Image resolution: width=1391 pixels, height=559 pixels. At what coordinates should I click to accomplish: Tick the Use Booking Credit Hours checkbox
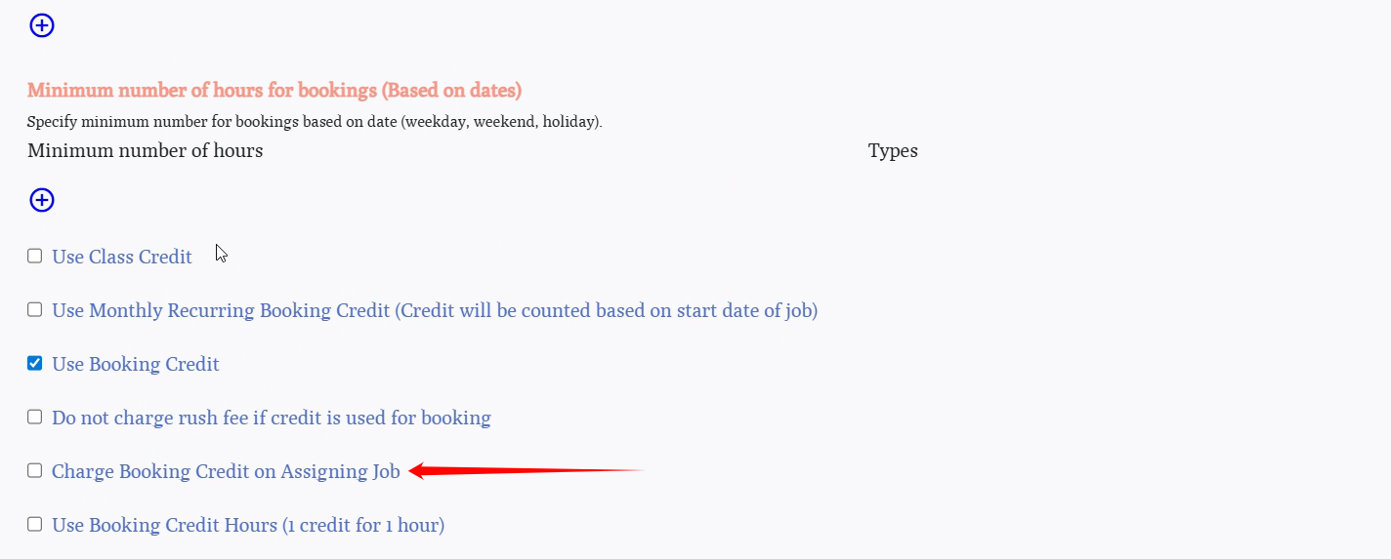click(x=35, y=524)
